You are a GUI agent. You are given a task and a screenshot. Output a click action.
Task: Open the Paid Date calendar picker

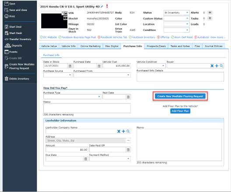point(128,97)
